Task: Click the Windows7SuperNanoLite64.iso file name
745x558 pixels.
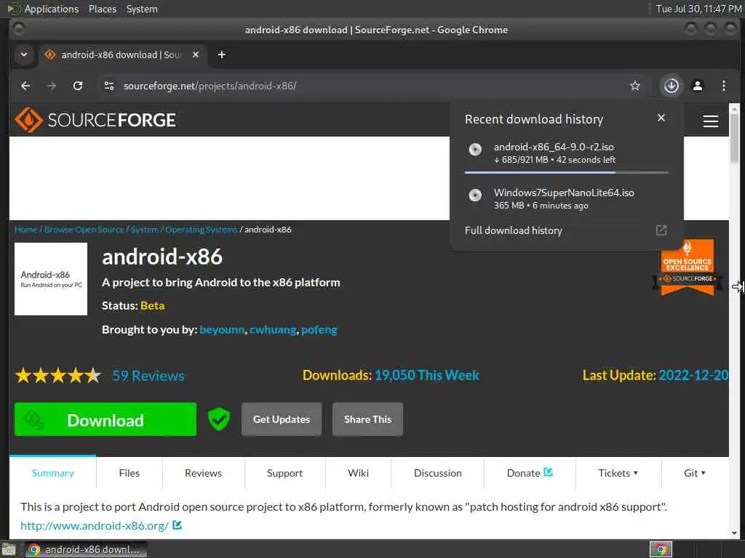Action: click(564, 193)
